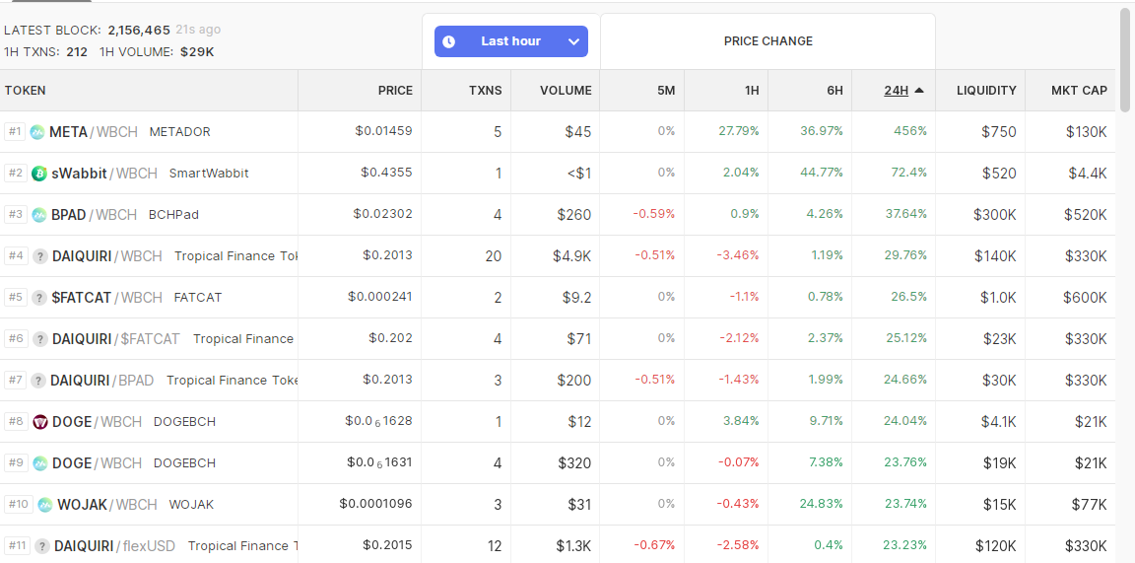Image resolution: width=1135 pixels, height=563 pixels.
Task: Click the question mark icon beside DAIQUIRI/WBCH
Action: pyautogui.click(x=39, y=255)
